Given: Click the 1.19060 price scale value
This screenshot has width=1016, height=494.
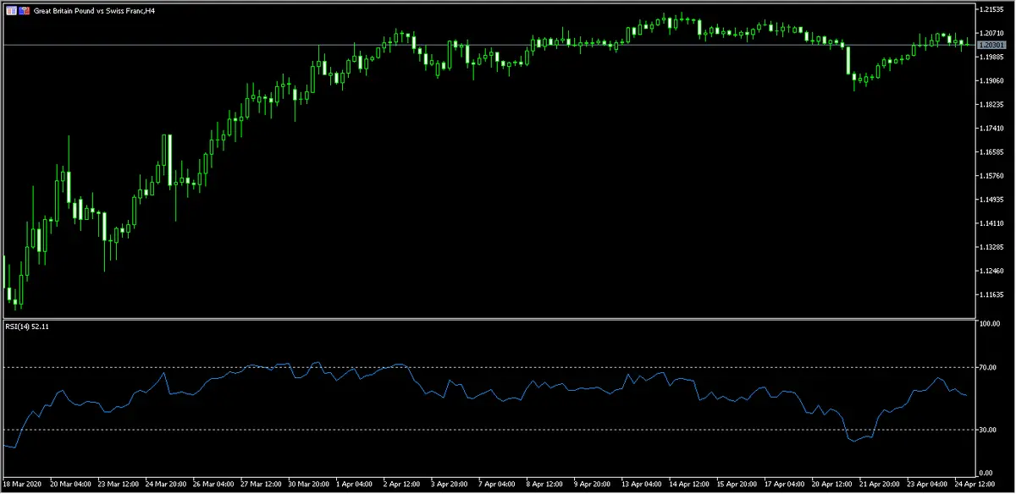Looking at the screenshot, I should point(991,81).
